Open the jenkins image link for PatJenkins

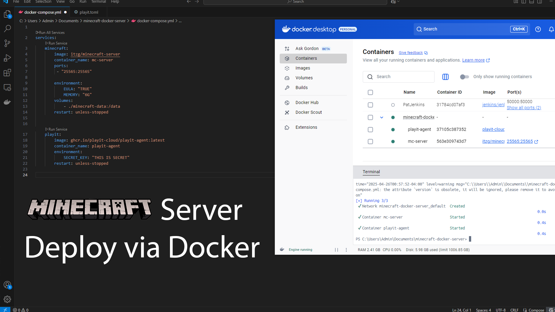pyautogui.click(x=493, y=105)
